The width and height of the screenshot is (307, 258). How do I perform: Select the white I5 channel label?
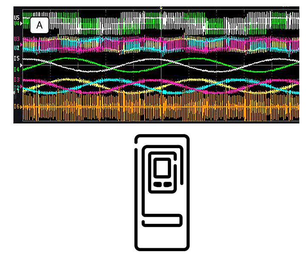click(17, 58)
